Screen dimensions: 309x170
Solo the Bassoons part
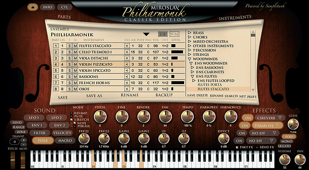point(69,76)
